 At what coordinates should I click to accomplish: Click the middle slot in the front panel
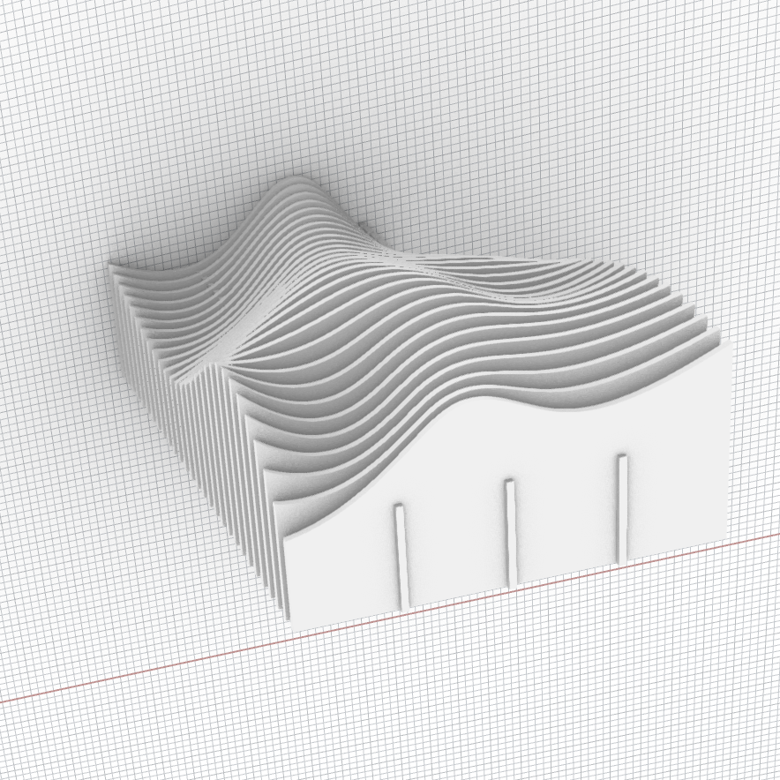tap(511, 531)
